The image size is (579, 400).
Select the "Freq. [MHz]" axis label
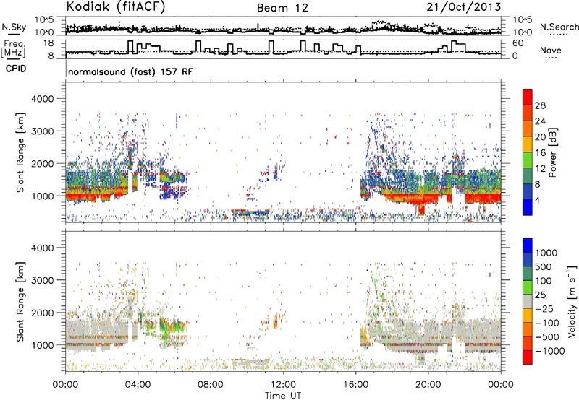13,49
